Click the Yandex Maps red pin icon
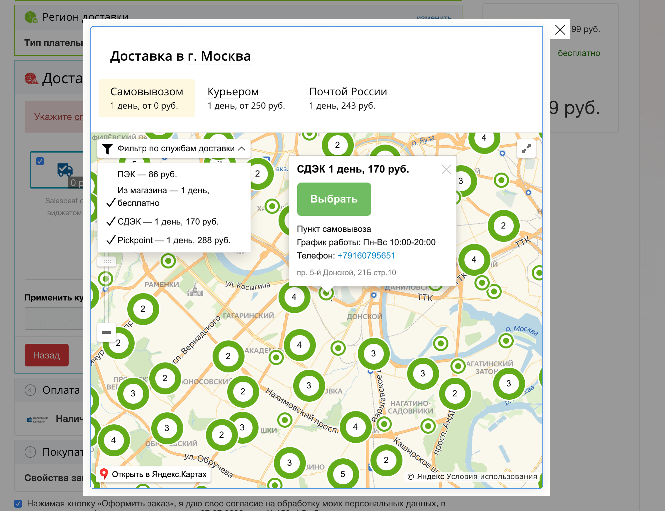This screenshot has width=665, height=511. [104, 474]
